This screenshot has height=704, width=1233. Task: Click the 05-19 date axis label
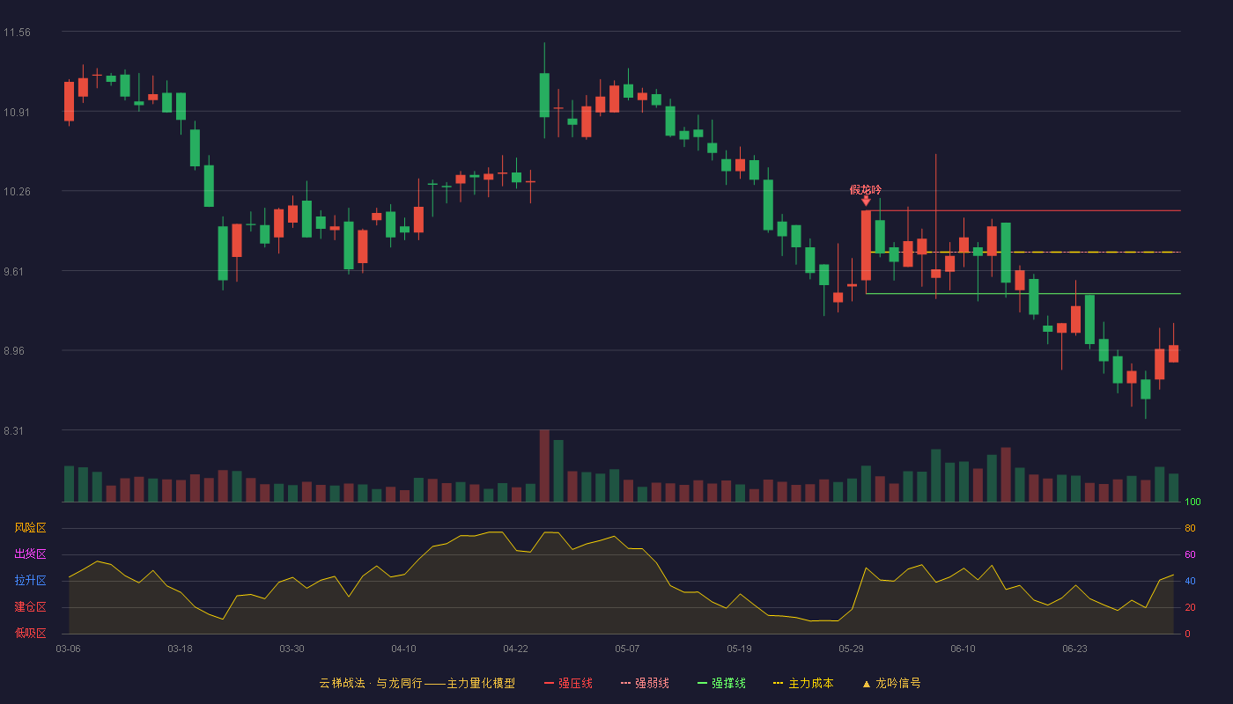tap(739, 649)
